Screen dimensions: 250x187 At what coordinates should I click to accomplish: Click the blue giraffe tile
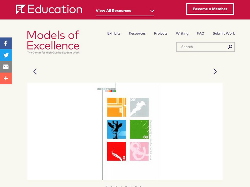[117, 129]
